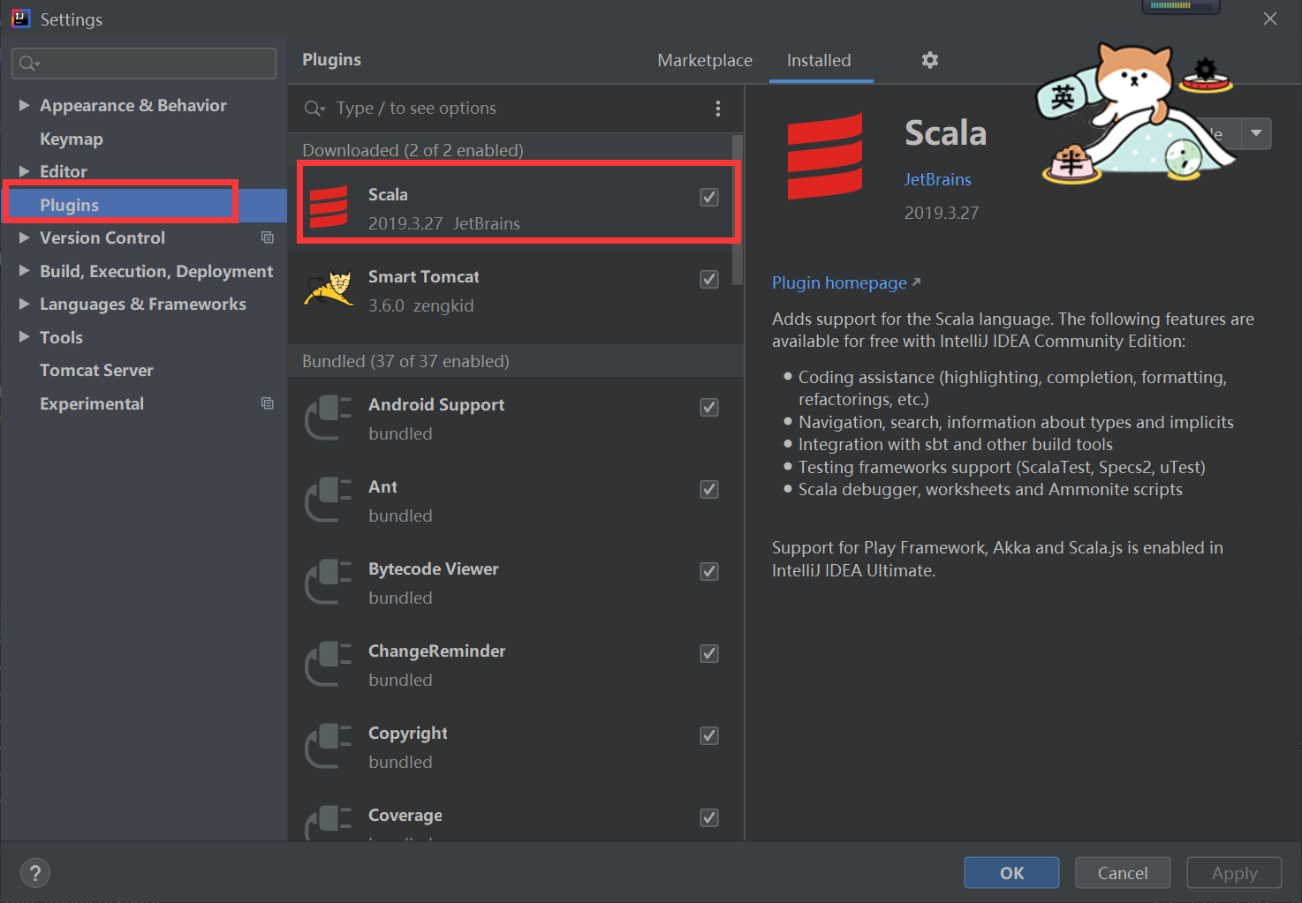
Task: Expand the Version Control node
Action: (24, 237)
